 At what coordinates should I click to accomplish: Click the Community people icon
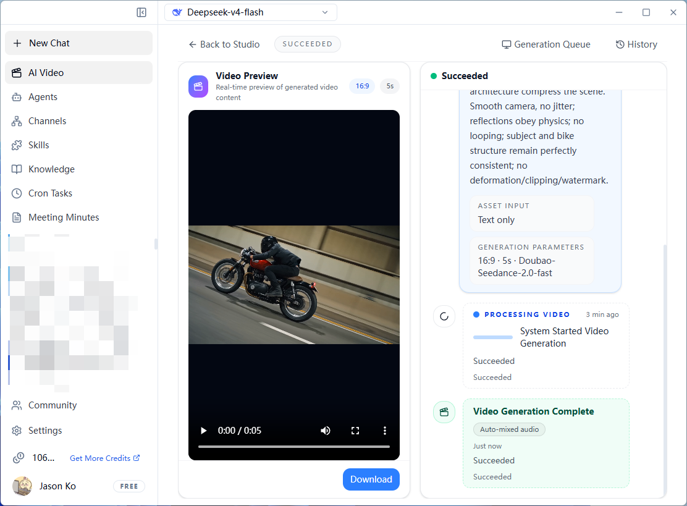pos(17,405)
